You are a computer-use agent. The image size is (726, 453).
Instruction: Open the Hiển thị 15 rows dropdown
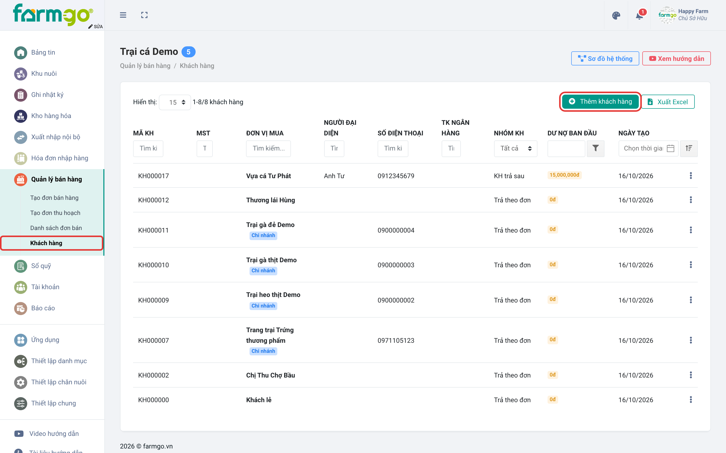(175, 102)
